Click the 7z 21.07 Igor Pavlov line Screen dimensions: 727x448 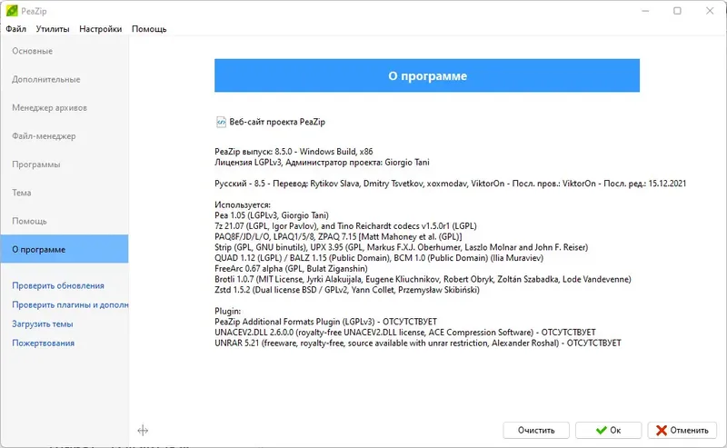[x=345, y=226]
